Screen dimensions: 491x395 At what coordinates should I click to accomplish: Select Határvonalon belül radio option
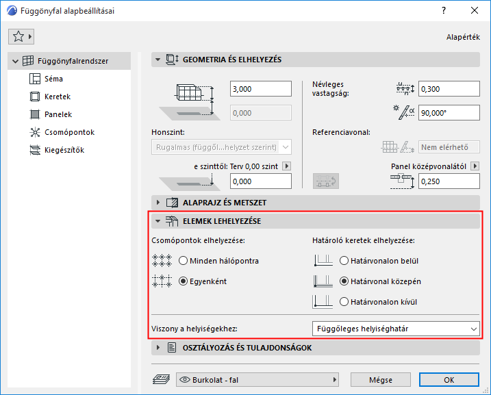pyautogui.click(x=344, y=261)
